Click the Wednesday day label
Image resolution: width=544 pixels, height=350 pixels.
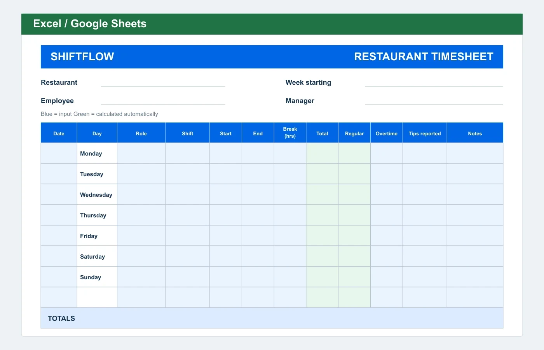coord(96,195)
